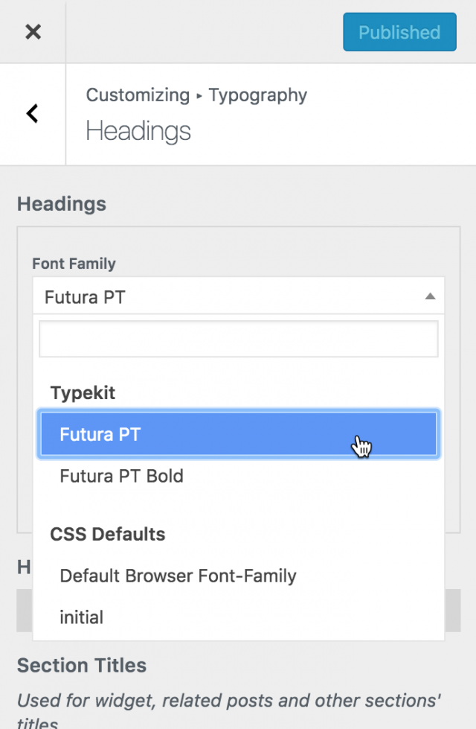Viewport: 476px width, 729px height.
Task: Open the Typography breadcrumb link
Action: pos(257,95)
